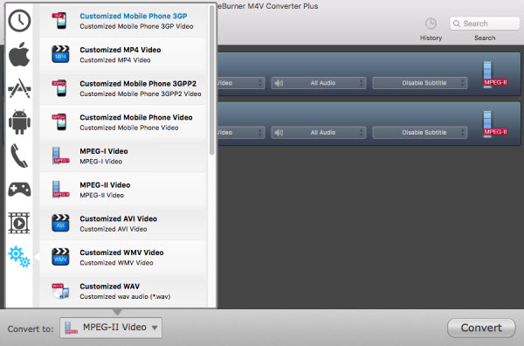Open the History clock icon in toolbar
The width and height of the screenshot is (524, 346).
(x=431, y=24)
